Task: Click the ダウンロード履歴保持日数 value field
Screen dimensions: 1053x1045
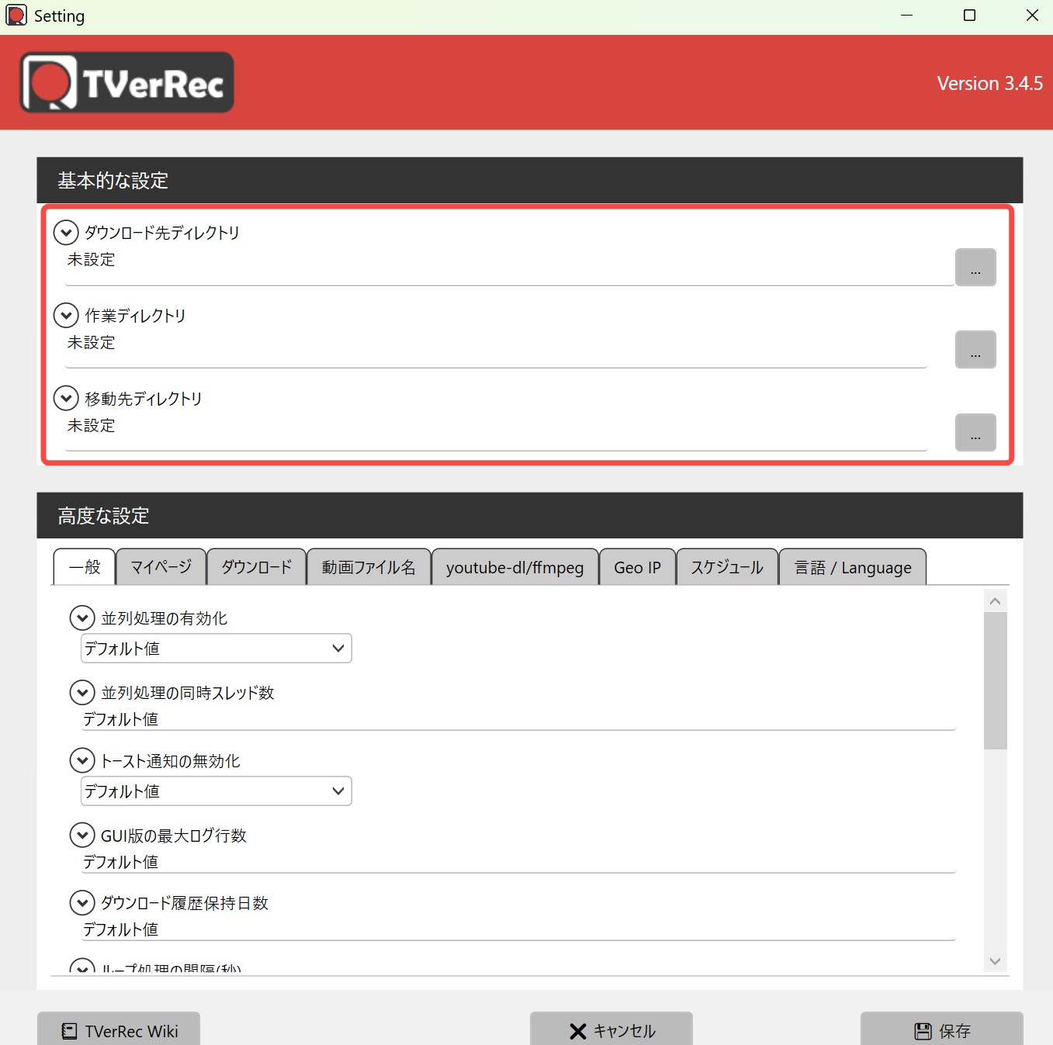Action: coord(518,929)
